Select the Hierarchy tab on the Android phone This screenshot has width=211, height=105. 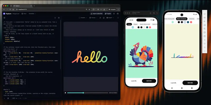[192, 19]
